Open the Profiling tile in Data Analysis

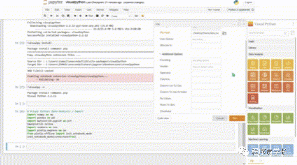253,98
